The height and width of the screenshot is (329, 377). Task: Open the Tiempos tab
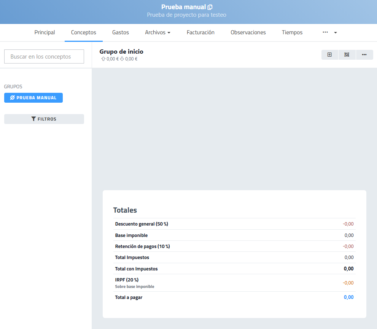coord(292,33)
